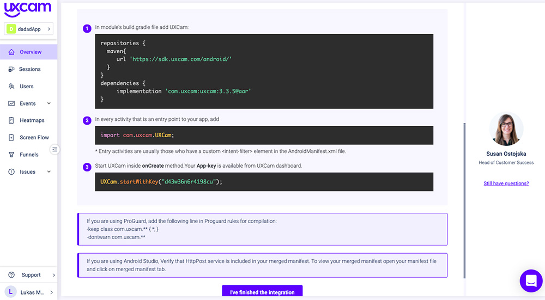
Task: Open the dadadApp app switcher arrow
Action: (x=49, y=29)
